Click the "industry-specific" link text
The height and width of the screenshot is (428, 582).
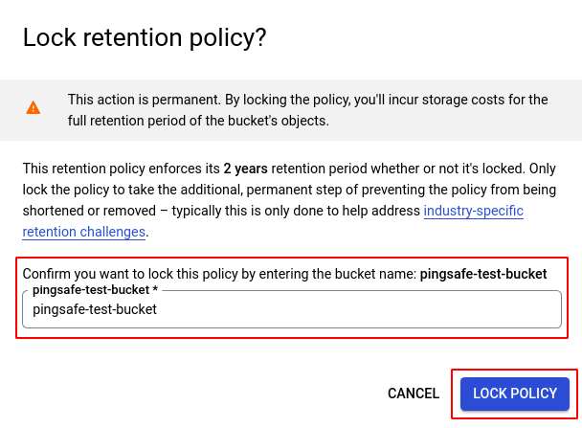click(473, 211)
